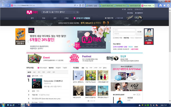Click the address bar search magnifier icon
This screenshot has width=171, height=107.
click(x=75, y=5)
